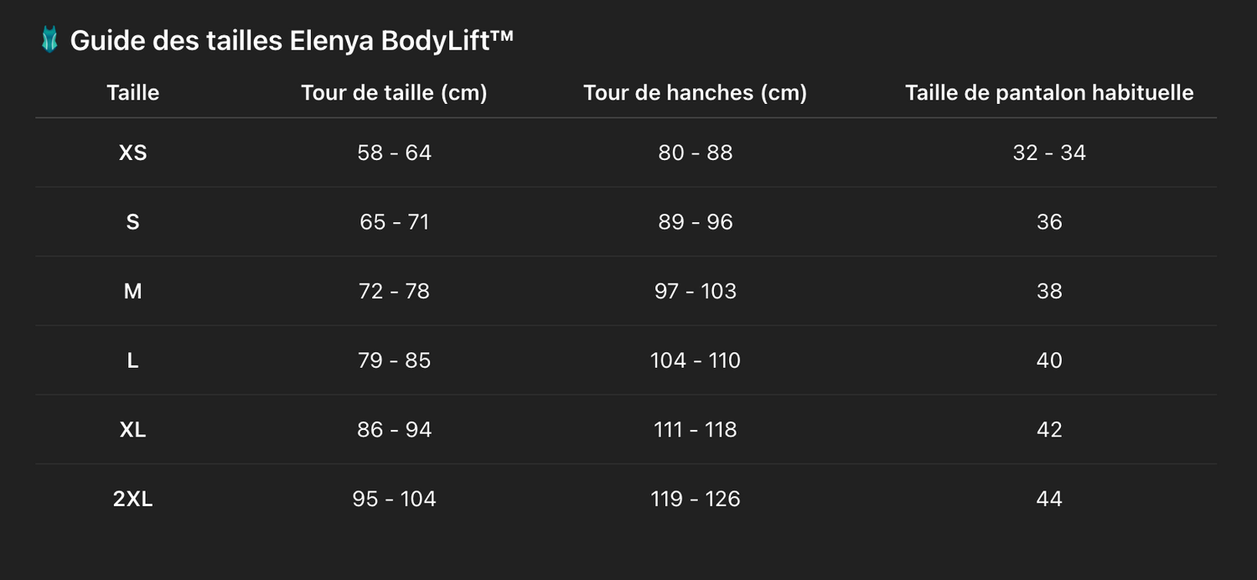Click the 72 - 78 waist measurement cell
Image resolution: width=1257 pixels, height=580 pixels.
(394, 291)
